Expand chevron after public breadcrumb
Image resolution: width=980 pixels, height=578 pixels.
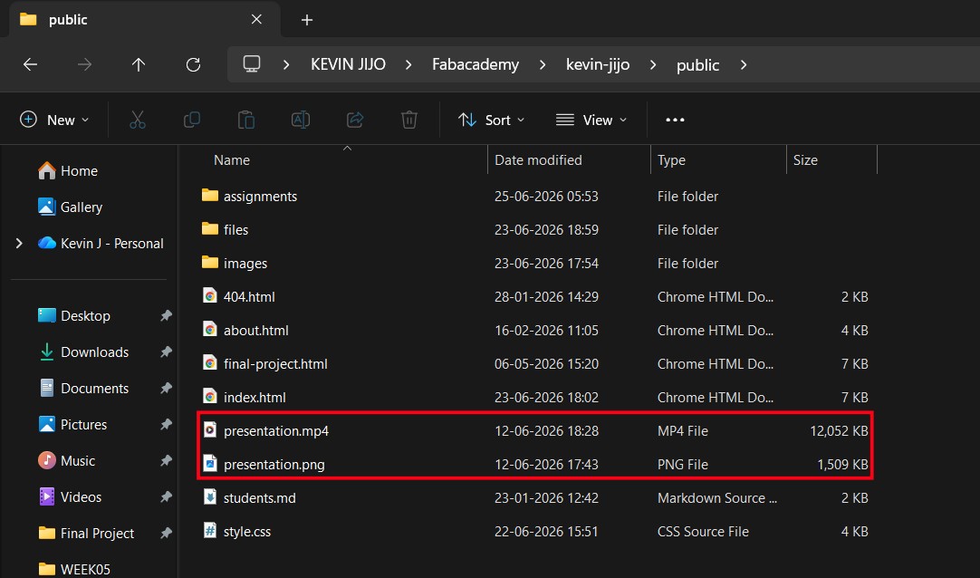(x=744, y=64)
